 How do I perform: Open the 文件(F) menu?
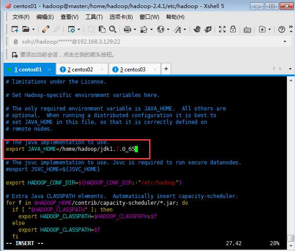tap(21, 17)
